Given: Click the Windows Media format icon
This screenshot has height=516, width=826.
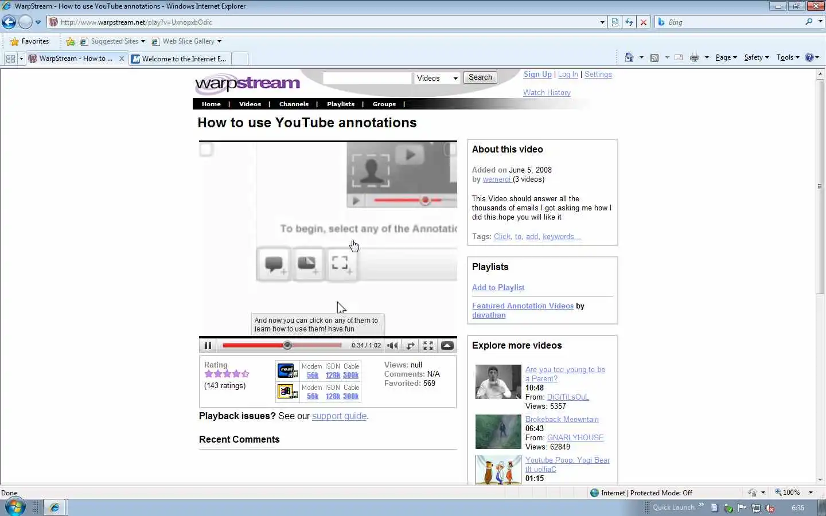Looking at the screenshot, I should (x=287, y=391).
